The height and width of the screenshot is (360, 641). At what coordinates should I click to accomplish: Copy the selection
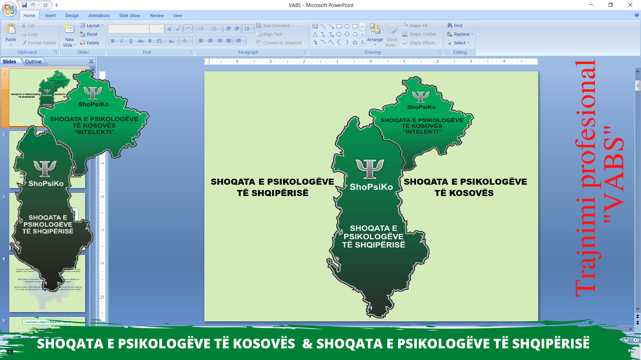coord(29,34)
